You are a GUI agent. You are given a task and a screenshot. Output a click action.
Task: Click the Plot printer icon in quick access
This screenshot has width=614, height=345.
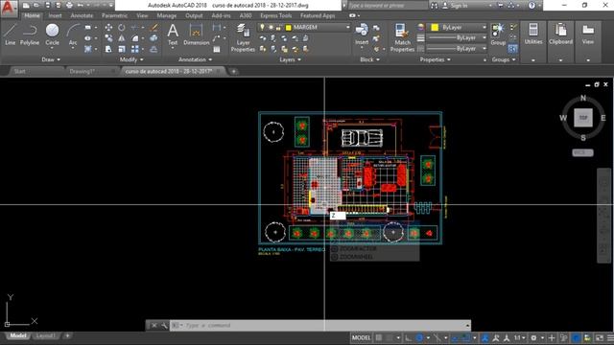(69, 6)
